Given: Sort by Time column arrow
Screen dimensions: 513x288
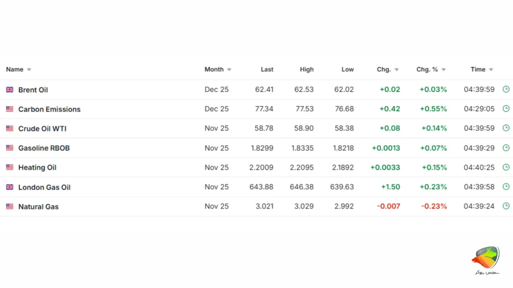Looking at the screenshot, I should click(x=491, y=70).
